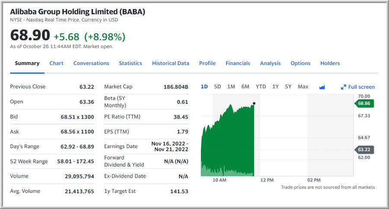Click the 67.33 price axis label
Screen dimensions: 389x209
[364, 116]
